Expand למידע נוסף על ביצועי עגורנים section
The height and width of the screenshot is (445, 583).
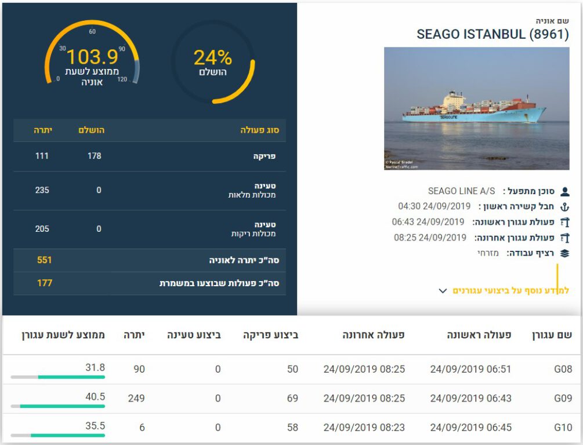pos(504,290)
